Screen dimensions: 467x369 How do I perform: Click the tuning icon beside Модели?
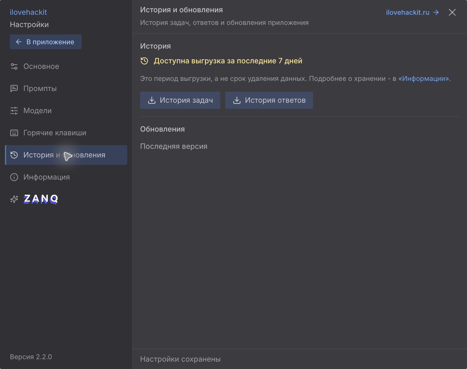click(x=14, y=111)
